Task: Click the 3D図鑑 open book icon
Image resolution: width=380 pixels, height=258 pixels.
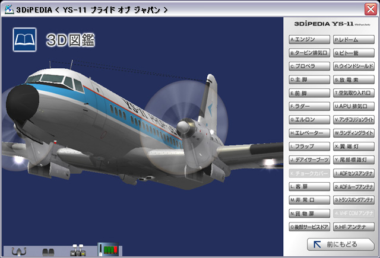Action: point(24,40)
